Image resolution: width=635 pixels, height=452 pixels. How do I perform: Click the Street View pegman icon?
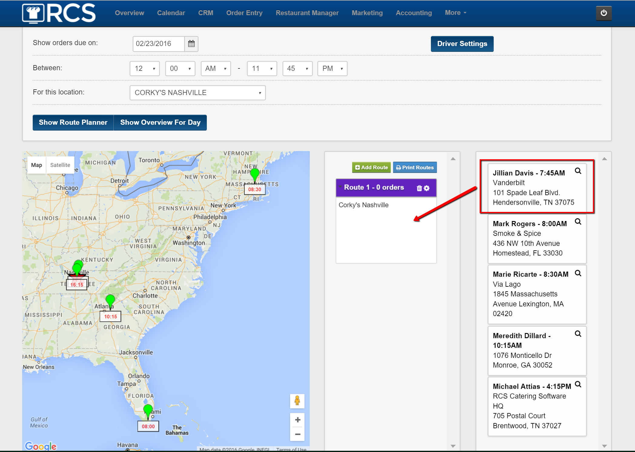(x=297, y=401)
